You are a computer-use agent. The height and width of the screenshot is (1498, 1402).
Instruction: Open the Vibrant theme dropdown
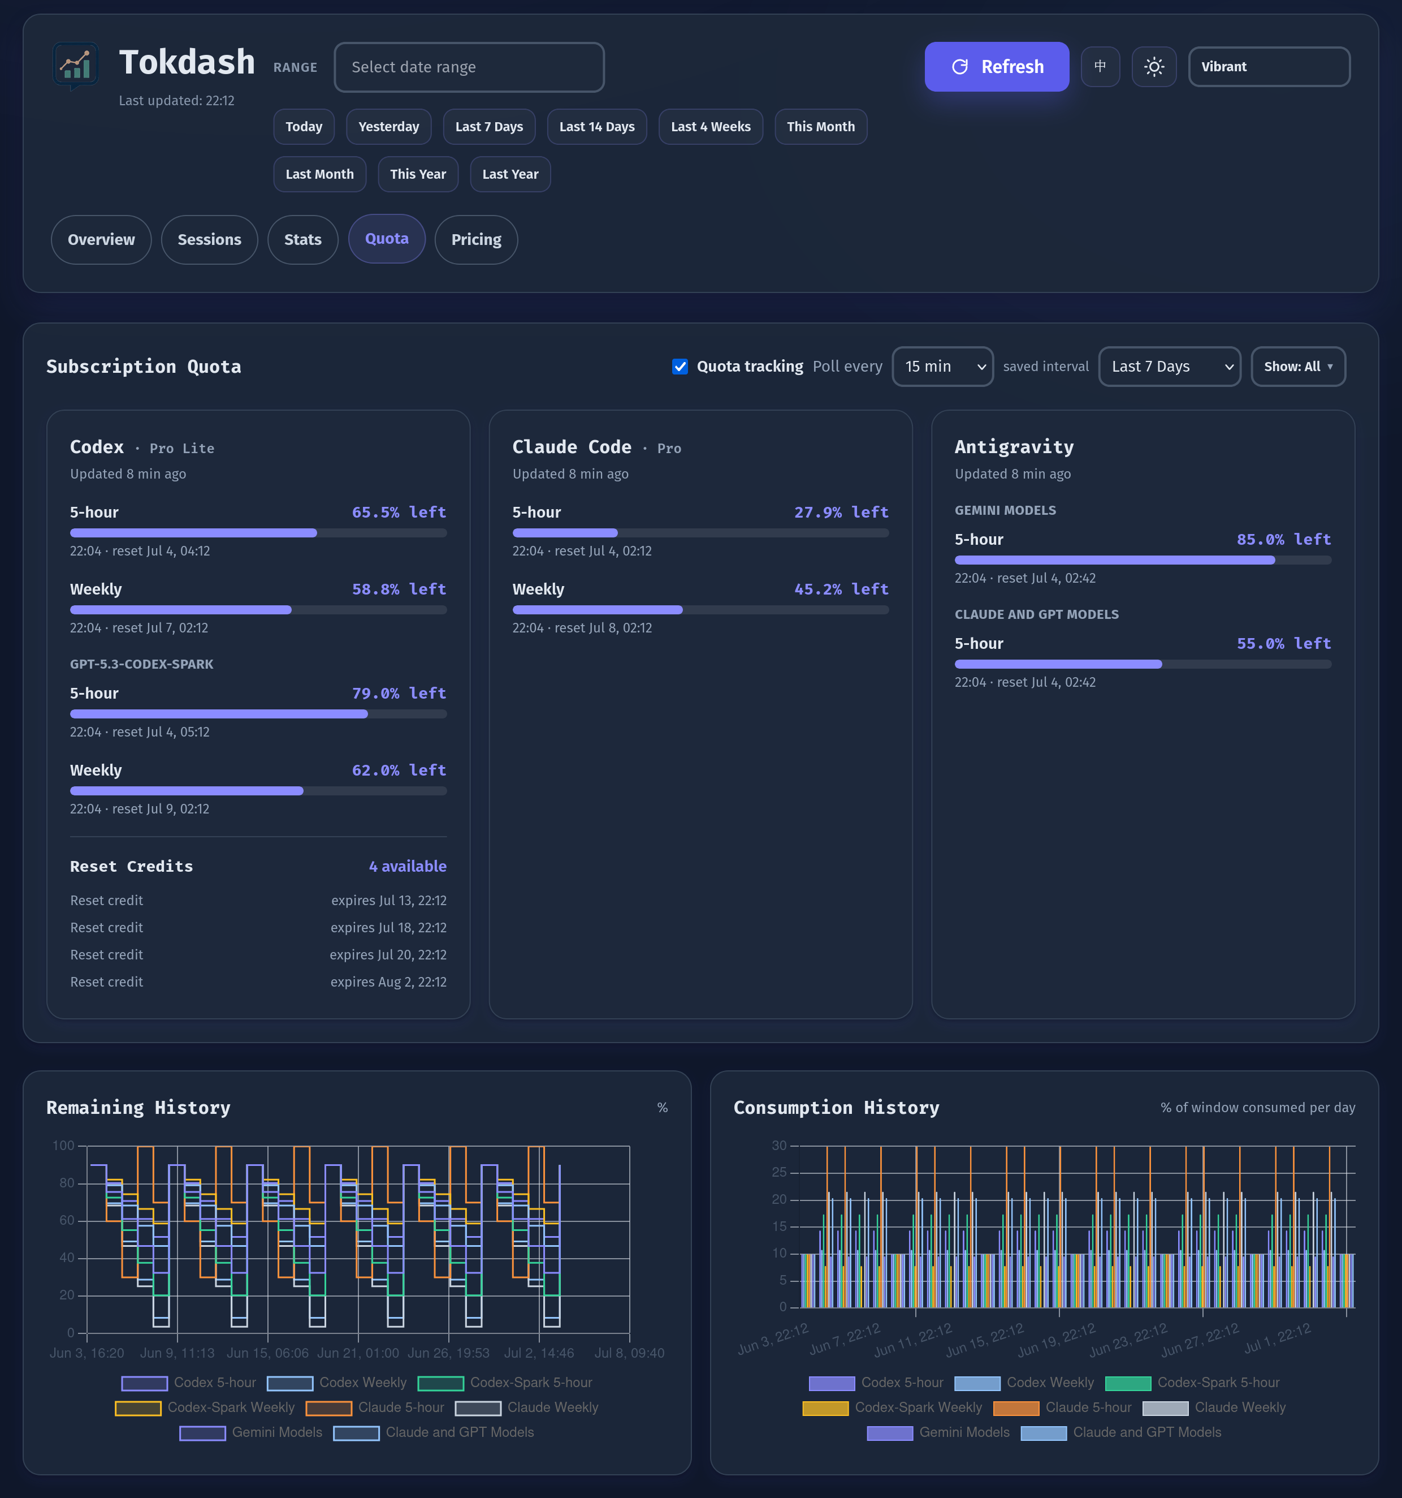click(1269, 66)
